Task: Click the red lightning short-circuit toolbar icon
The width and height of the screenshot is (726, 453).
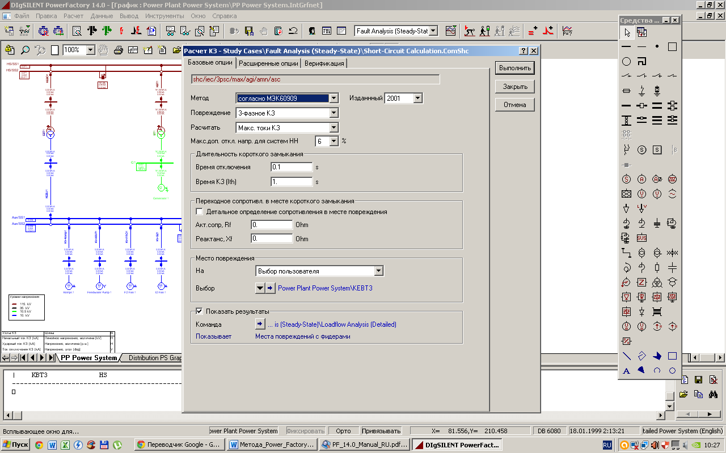Action: click(x=121, y=31)
